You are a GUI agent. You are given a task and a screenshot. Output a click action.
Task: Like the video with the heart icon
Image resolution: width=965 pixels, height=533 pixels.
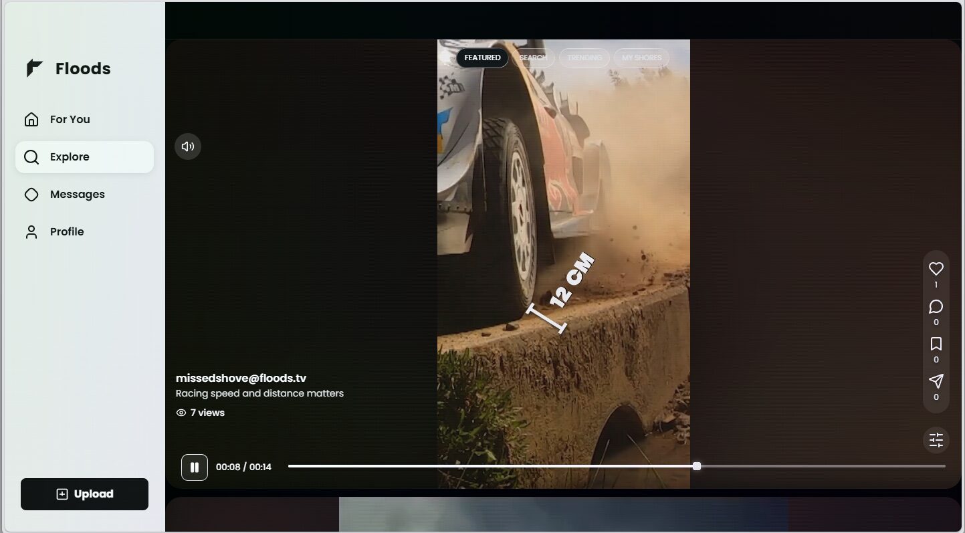pos(936,269)
